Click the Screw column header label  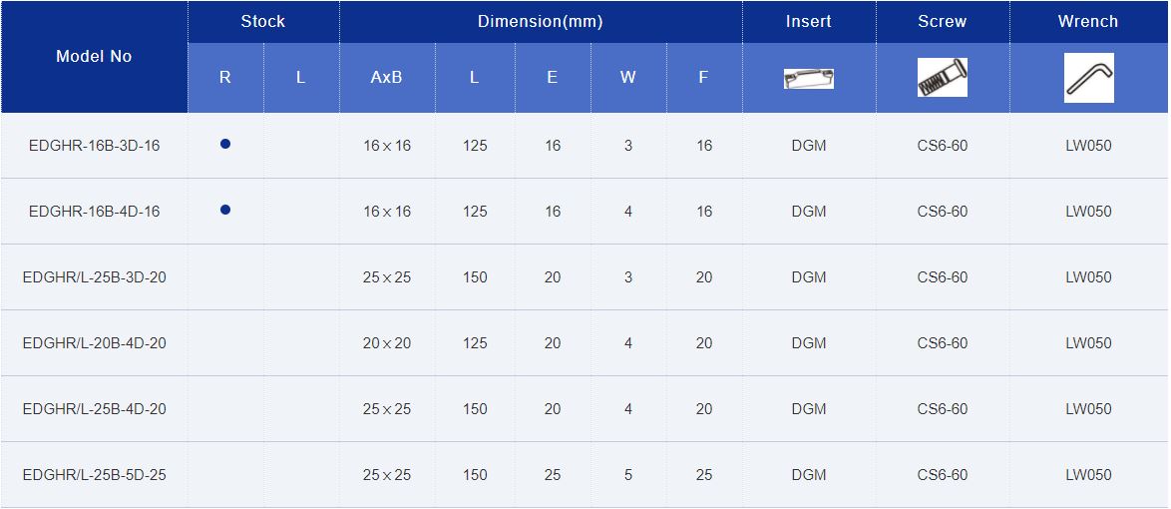[x=943, y=22]
